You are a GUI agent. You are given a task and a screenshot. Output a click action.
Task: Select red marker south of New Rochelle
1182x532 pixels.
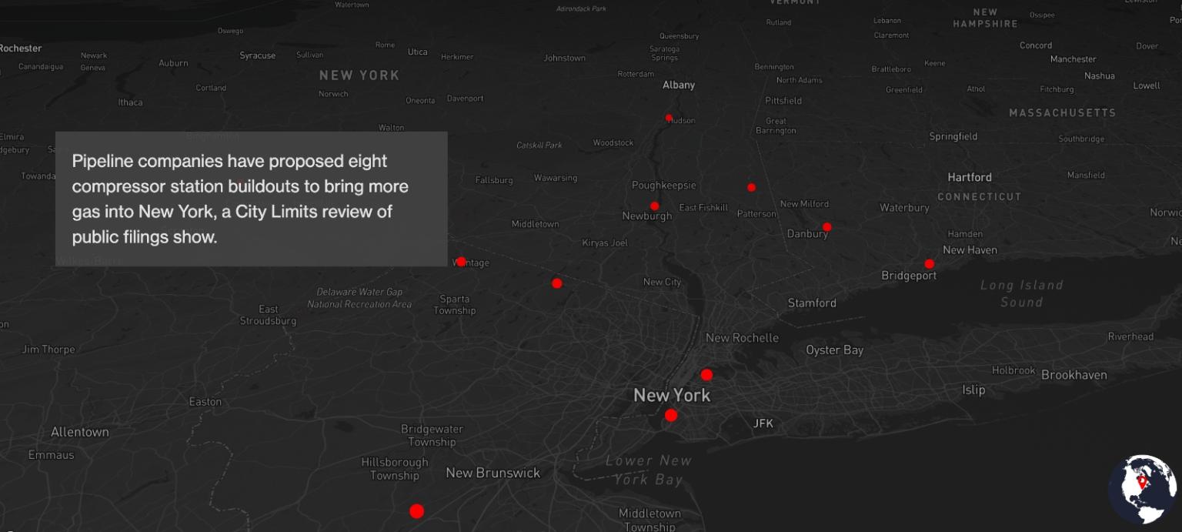coord(706,375)
